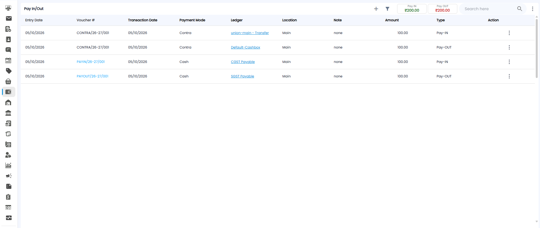540x228 pixels.
Task: Open voucher PAYOUT/26-27/001
Action: point(93,76)
